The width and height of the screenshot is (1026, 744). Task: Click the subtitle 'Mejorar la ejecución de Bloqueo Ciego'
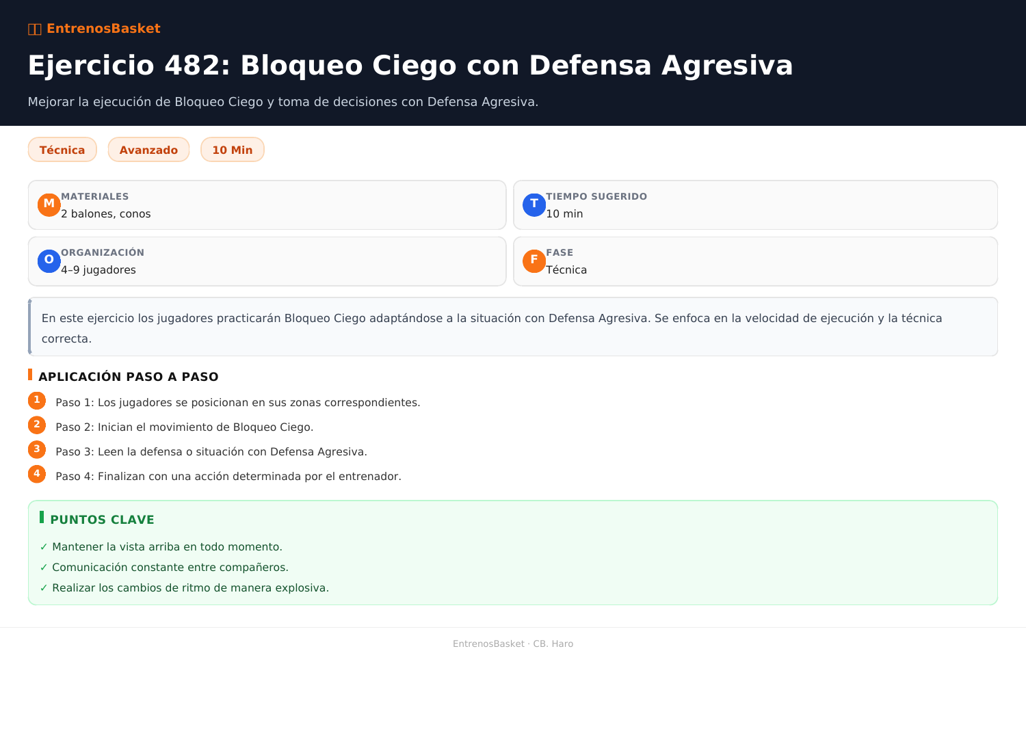(283, 102)
